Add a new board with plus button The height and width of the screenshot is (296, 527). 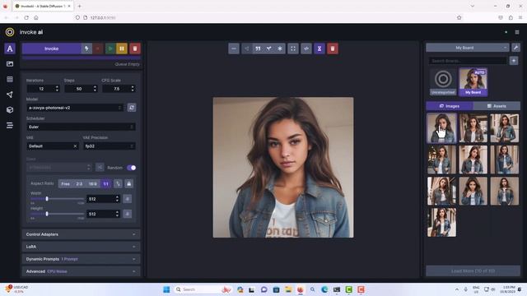point(514,61)
